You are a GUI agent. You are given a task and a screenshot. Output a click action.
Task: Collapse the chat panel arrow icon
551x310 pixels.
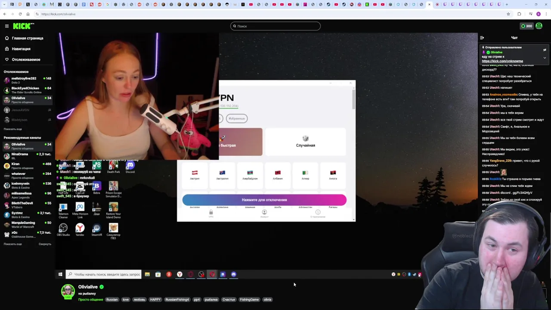pyautogui.click(x=482, y=38)
